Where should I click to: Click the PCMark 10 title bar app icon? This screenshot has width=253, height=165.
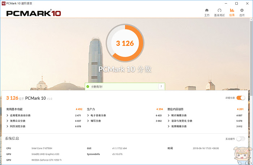(x=3, y=3)
